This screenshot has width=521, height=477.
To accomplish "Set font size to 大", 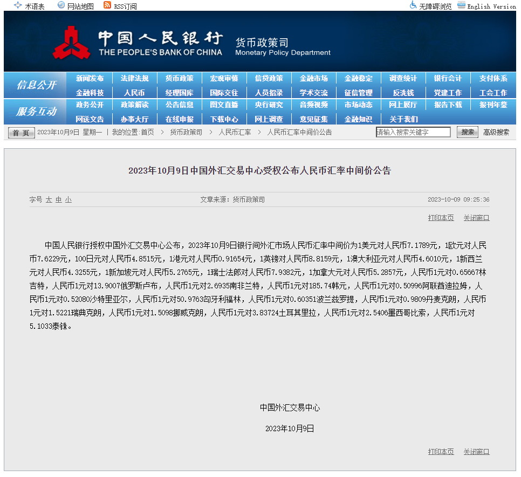I will tap(49, 199).
